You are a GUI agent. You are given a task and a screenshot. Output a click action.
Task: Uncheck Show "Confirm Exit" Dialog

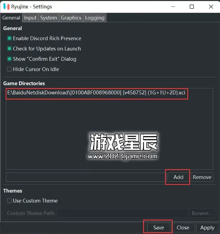[9, 59]
